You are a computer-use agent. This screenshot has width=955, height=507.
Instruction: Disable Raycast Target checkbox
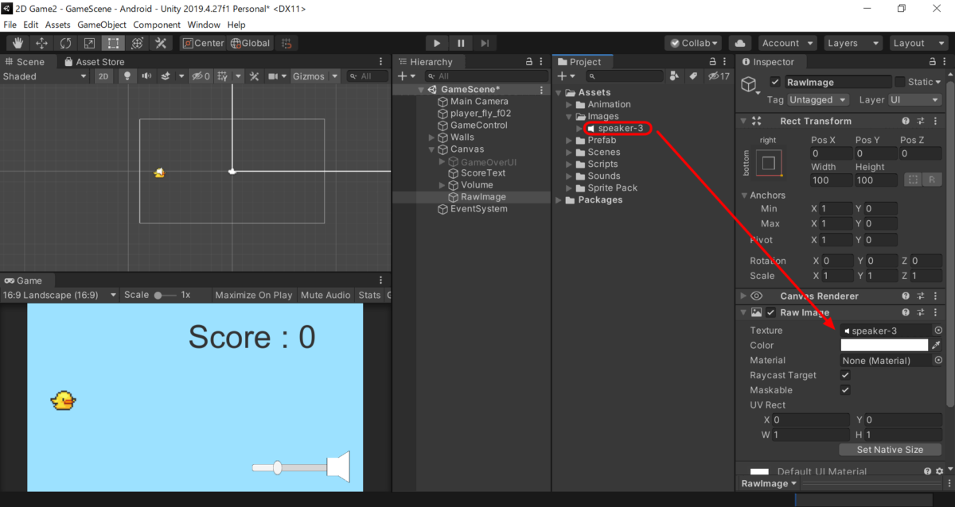point(845,375)
